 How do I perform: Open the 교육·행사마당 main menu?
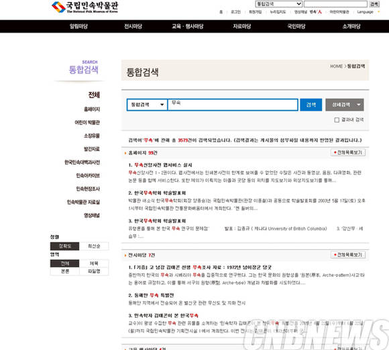click(188, 26)
